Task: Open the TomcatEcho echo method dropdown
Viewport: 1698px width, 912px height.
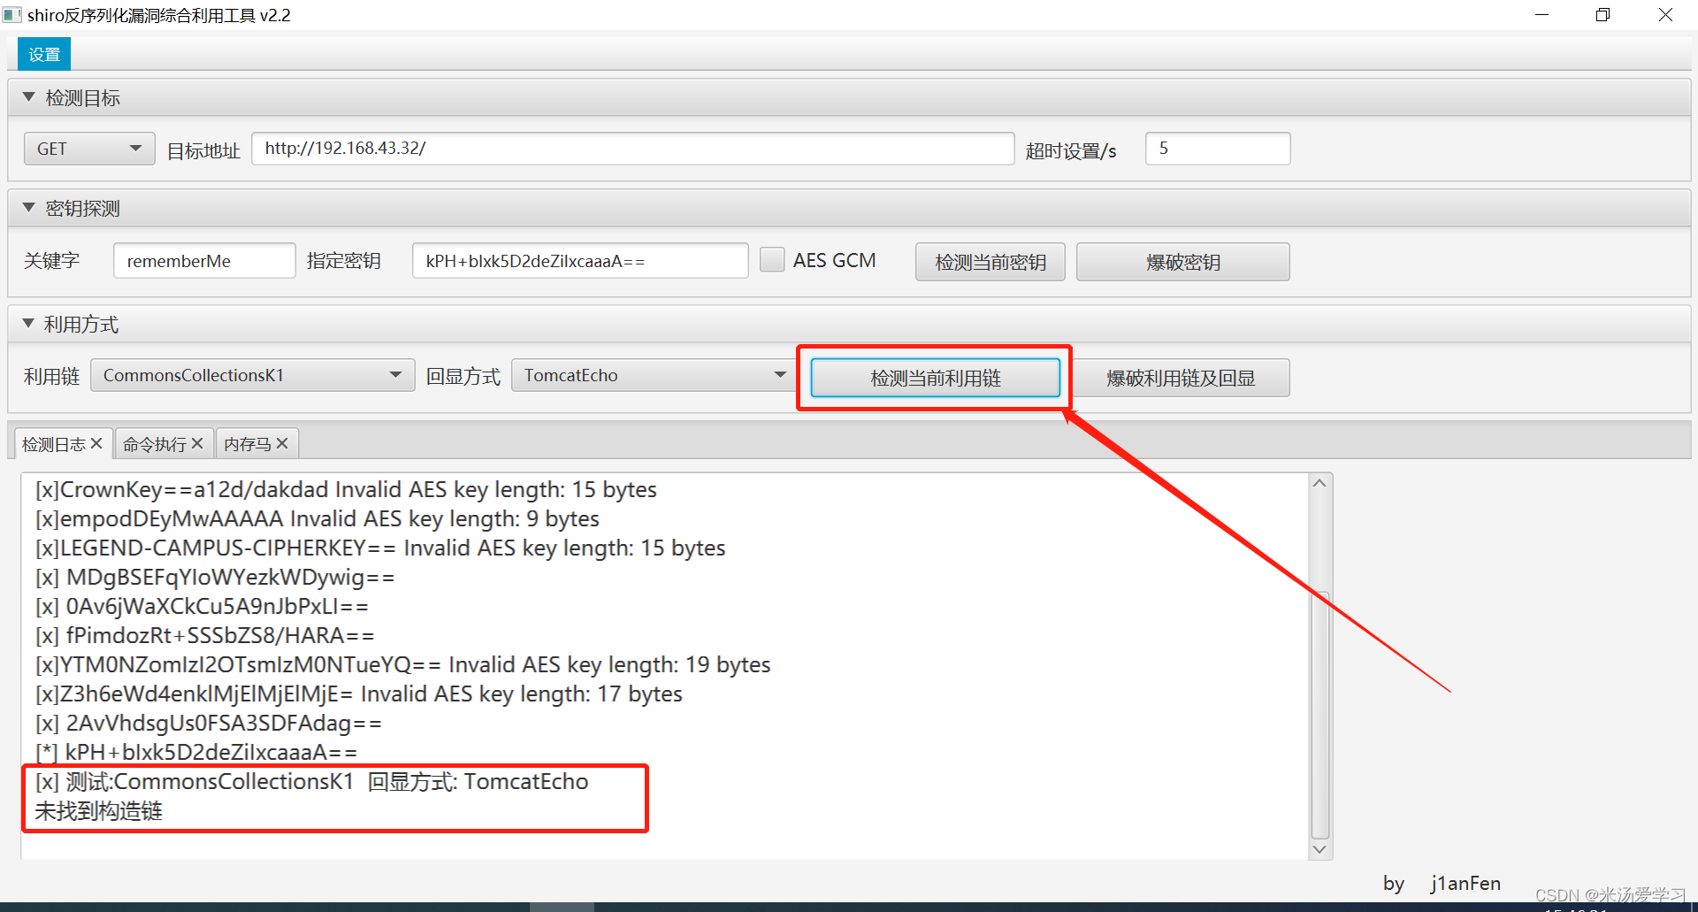Action: click(x=654, y=375)
